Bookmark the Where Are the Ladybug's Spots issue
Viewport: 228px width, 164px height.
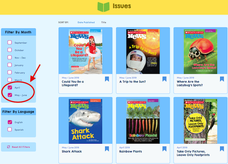point(222,79)
